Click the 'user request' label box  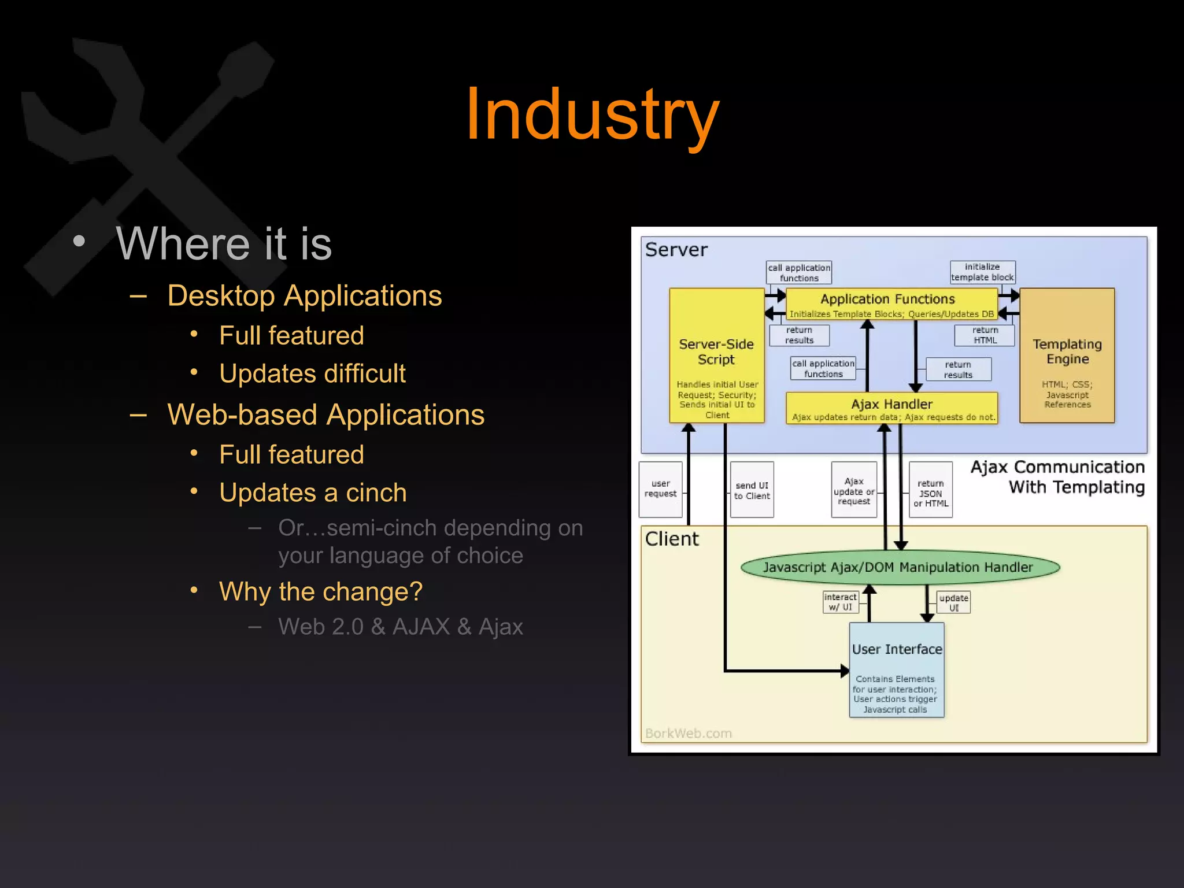coord(660,489)
